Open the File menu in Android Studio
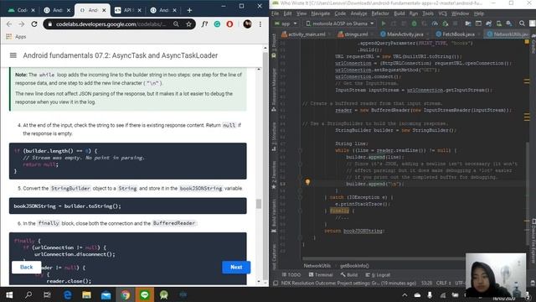The width and height of the screenshot is (536, 302). [x=276, y=13]
